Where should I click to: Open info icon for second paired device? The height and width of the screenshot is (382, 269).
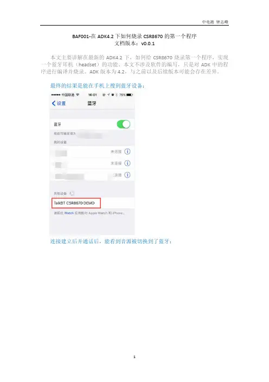click(x=127, y=163)
